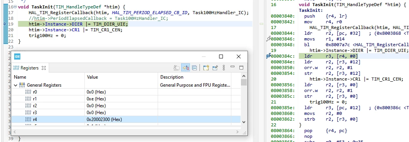Collapse TaskInit function fold at line 16
The image size is (409, 142).
pos(15,7)
